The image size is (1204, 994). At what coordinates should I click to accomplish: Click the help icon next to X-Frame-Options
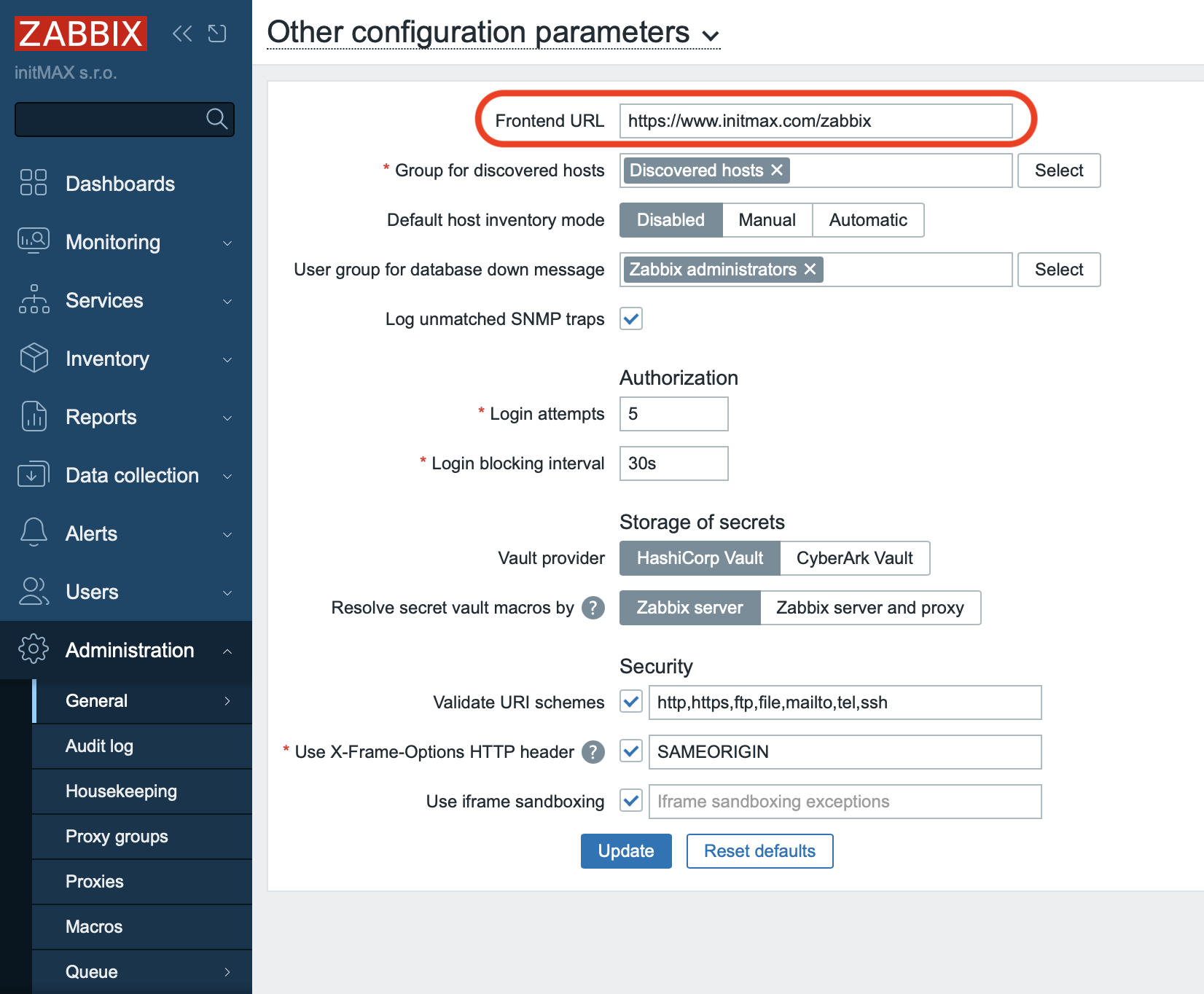(593, 752)
